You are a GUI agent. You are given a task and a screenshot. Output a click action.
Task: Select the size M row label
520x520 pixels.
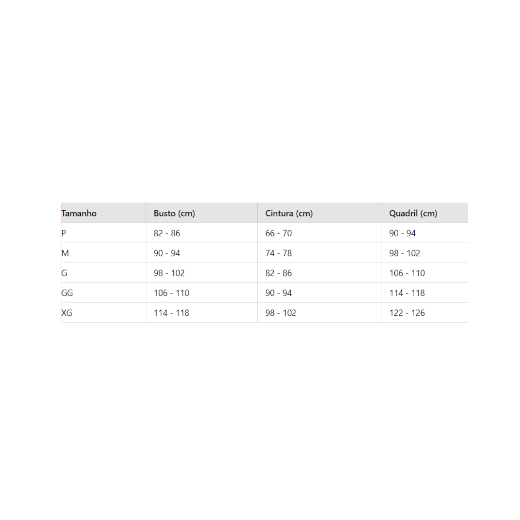tap(65, 253)
